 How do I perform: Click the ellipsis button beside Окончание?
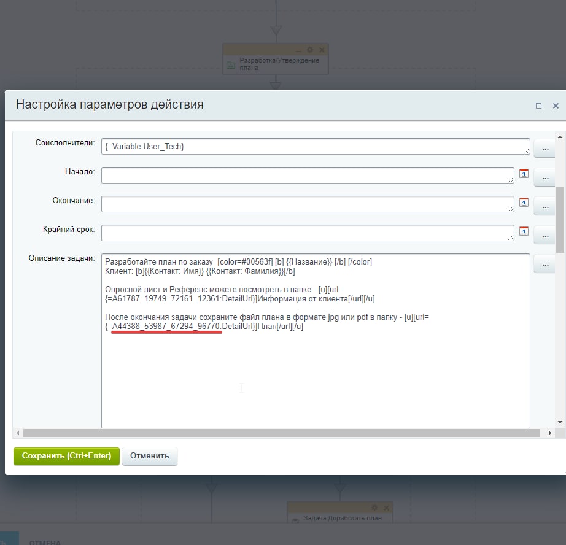click(545, 206)
